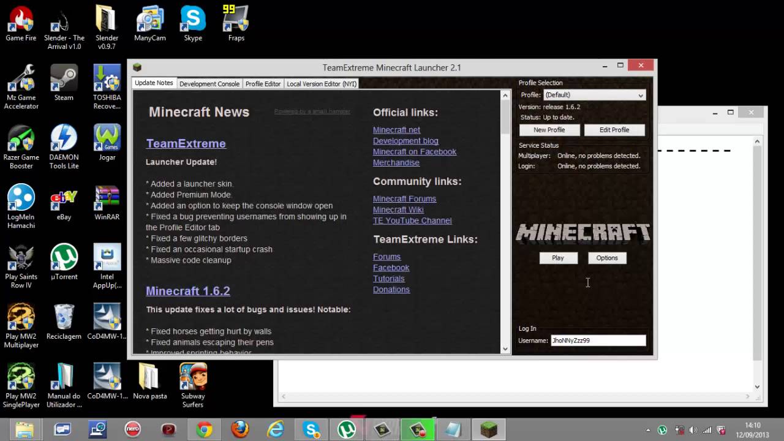Open the Minecraft on Facebook link
The height and width of the screenshot is (441, 784).
(414, 152)
